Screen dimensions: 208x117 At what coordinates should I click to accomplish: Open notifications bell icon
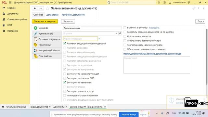coord(159,2)
